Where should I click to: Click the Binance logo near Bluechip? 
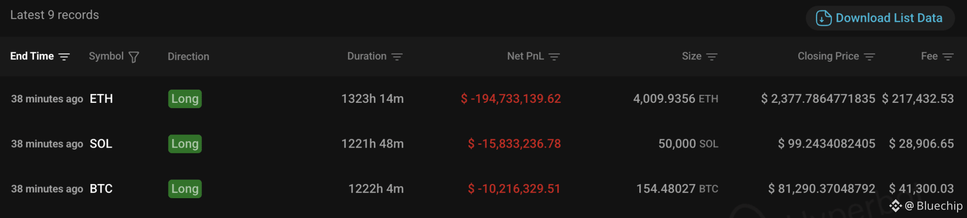895,206
